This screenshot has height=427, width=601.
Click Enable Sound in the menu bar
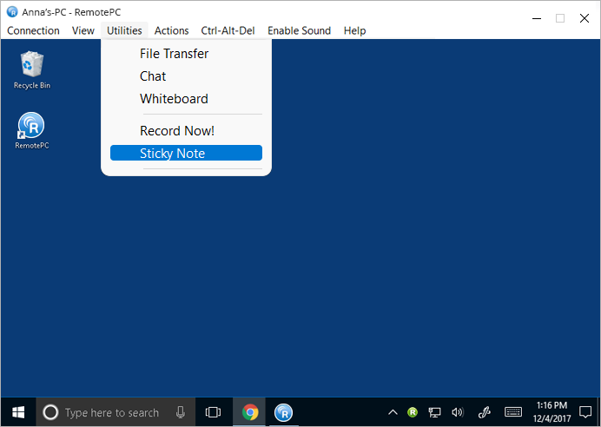[299, 30]
